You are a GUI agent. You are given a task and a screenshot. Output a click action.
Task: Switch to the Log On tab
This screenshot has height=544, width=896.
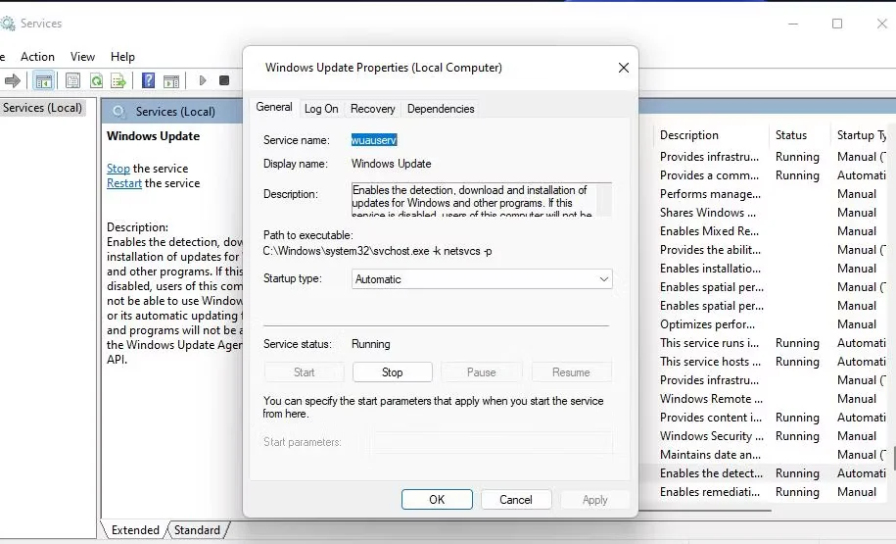[321, 109]
